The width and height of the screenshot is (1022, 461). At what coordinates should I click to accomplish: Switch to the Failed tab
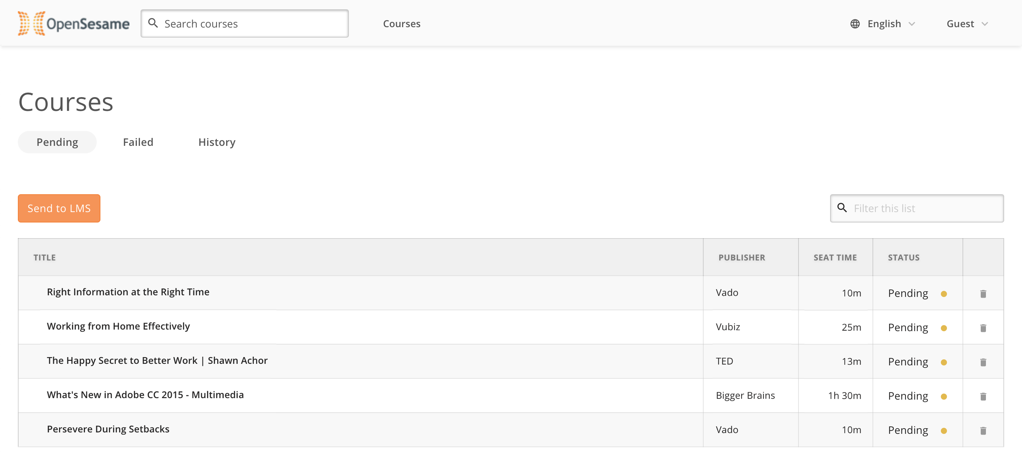point(138,142)
